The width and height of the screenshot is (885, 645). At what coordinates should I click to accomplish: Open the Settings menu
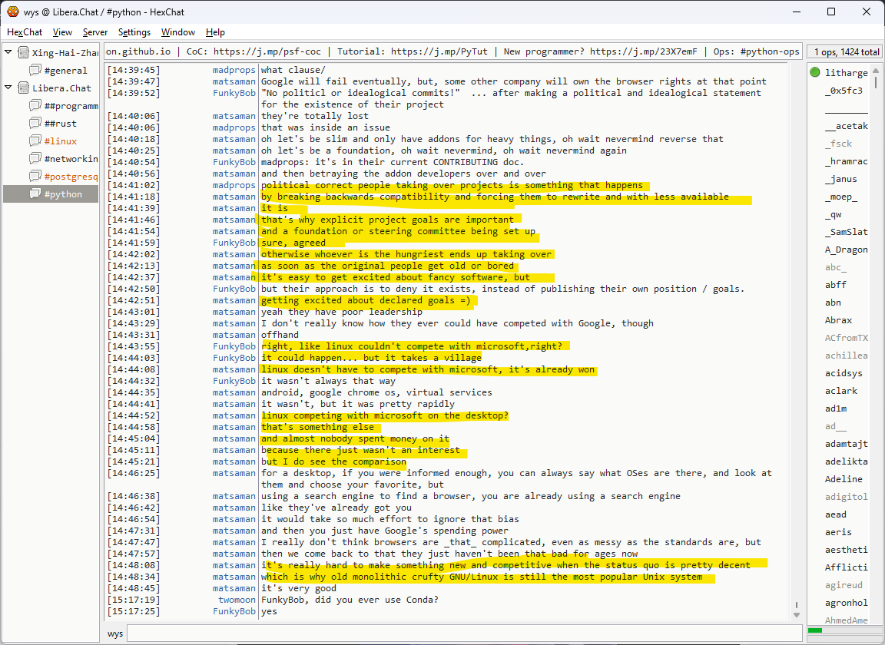tap(134, 32)
